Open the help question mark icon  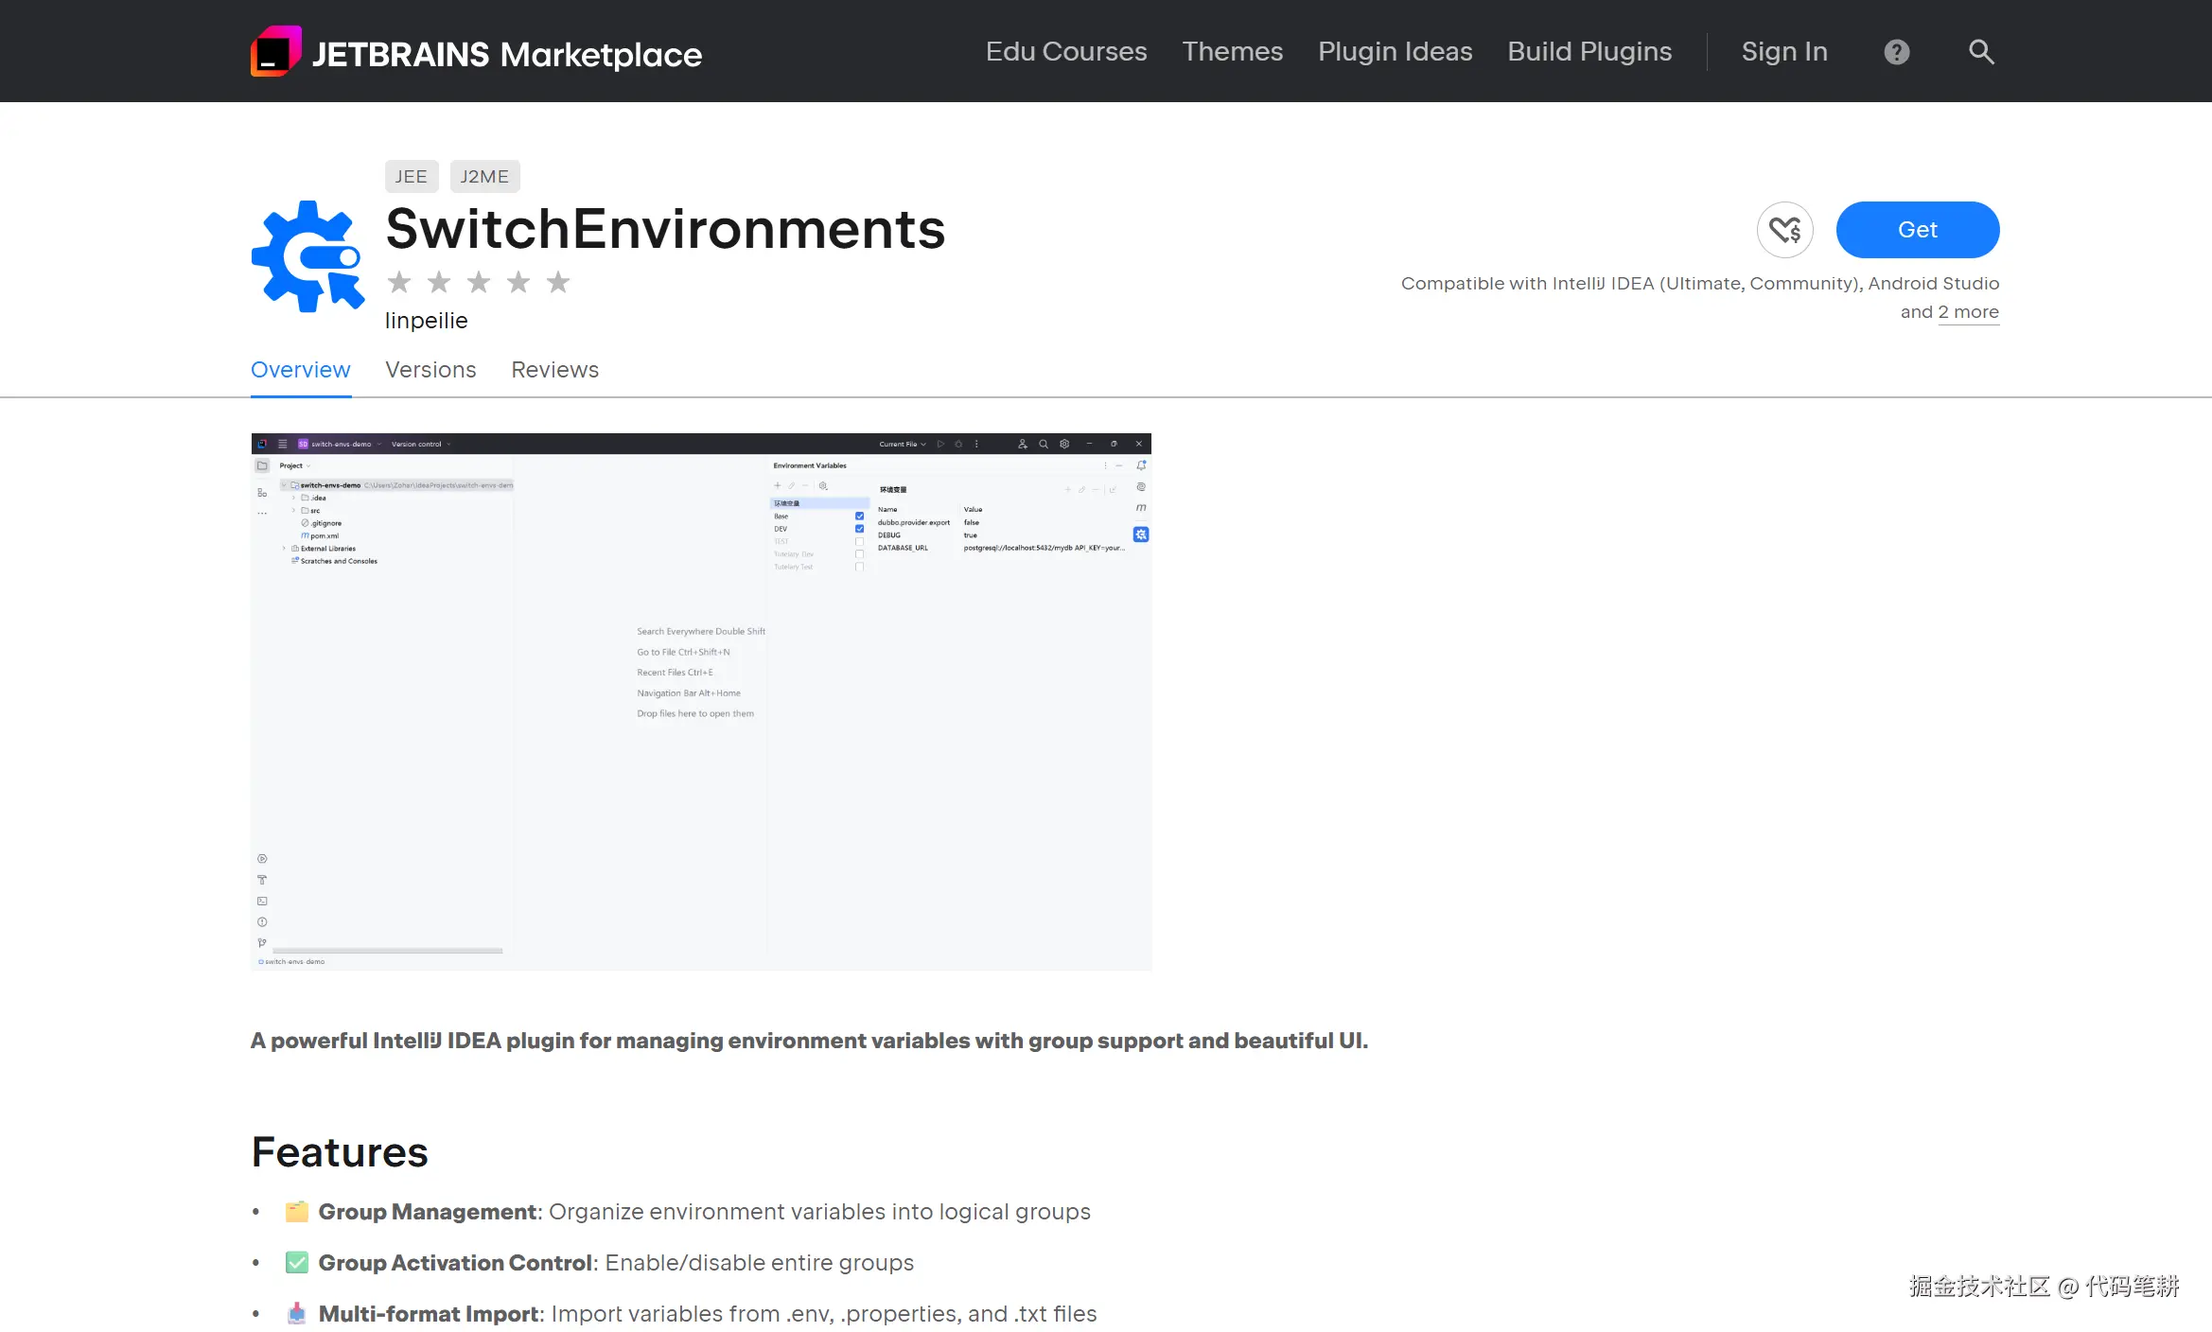(x=1896, y=52)
